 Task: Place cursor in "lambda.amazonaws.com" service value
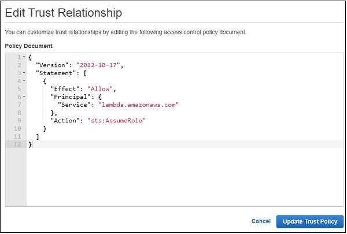pos(138,105)
